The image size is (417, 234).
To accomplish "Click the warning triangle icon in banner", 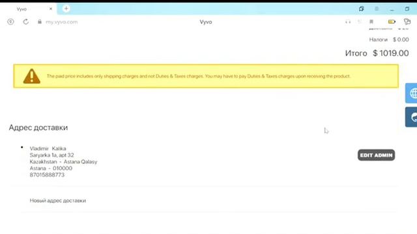I will coord(32,76).
